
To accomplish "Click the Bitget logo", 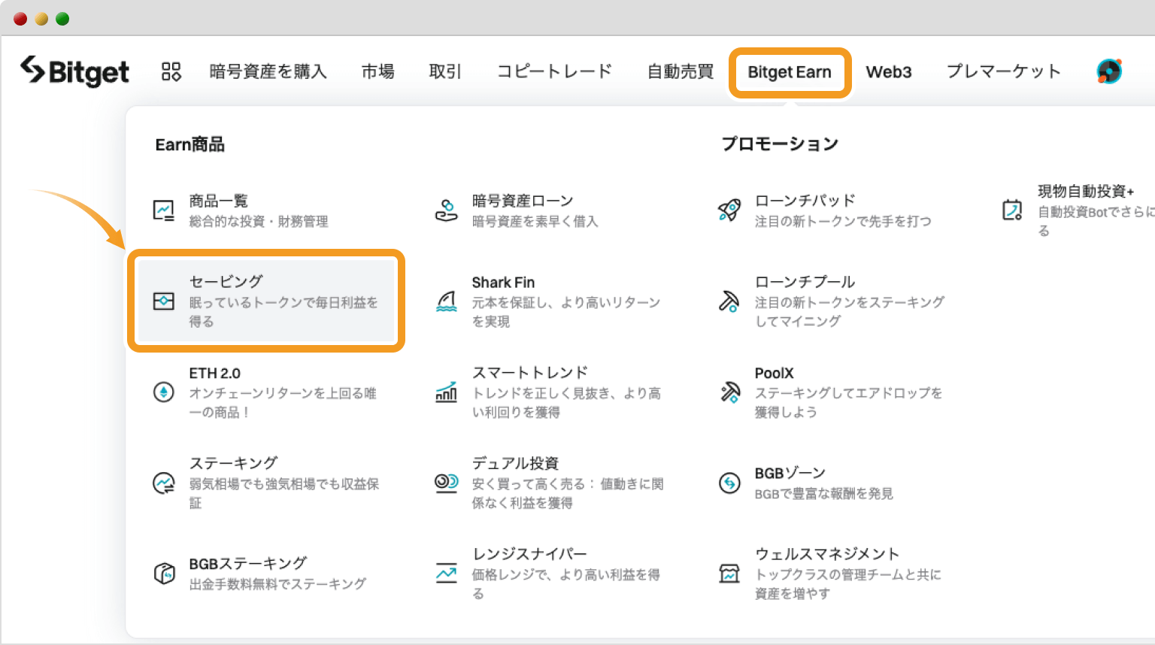I will (x=74, y=71).
